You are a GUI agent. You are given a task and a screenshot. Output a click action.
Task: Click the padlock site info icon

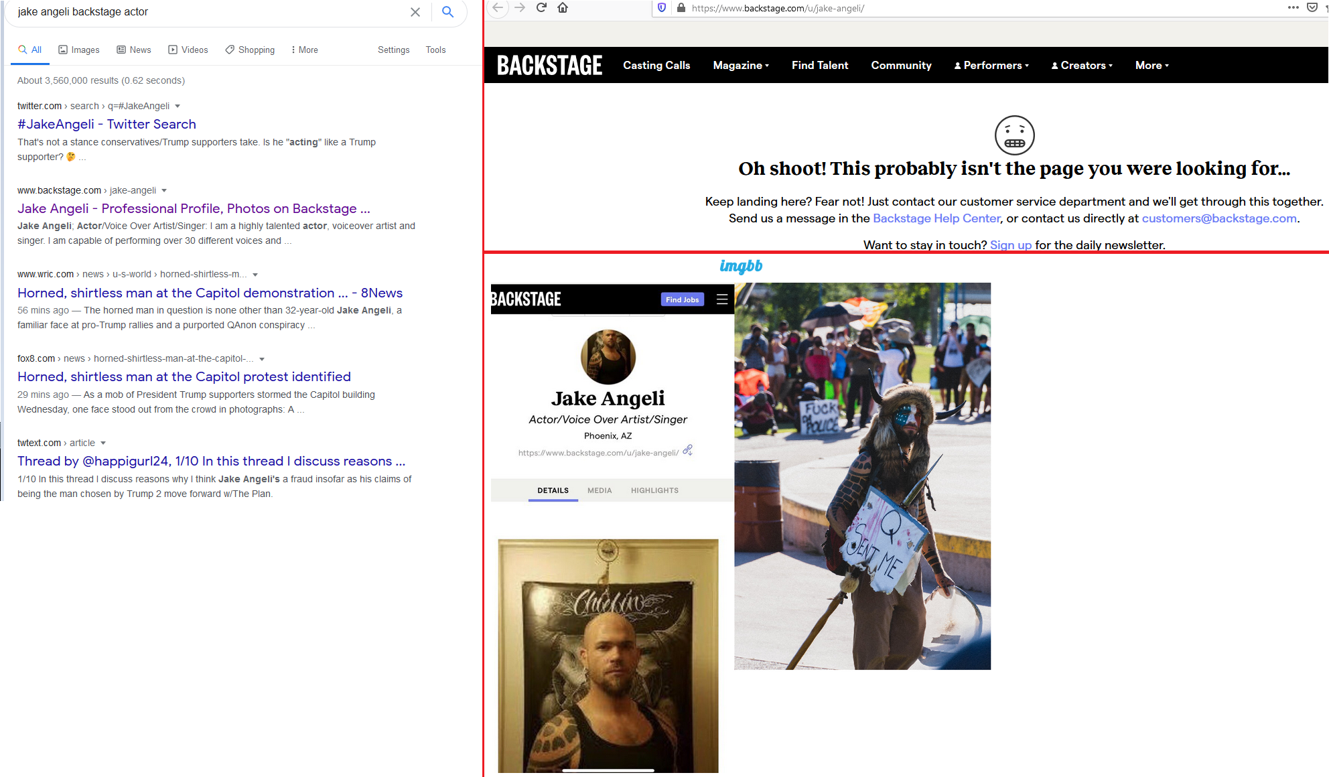(x=681, y=8)
